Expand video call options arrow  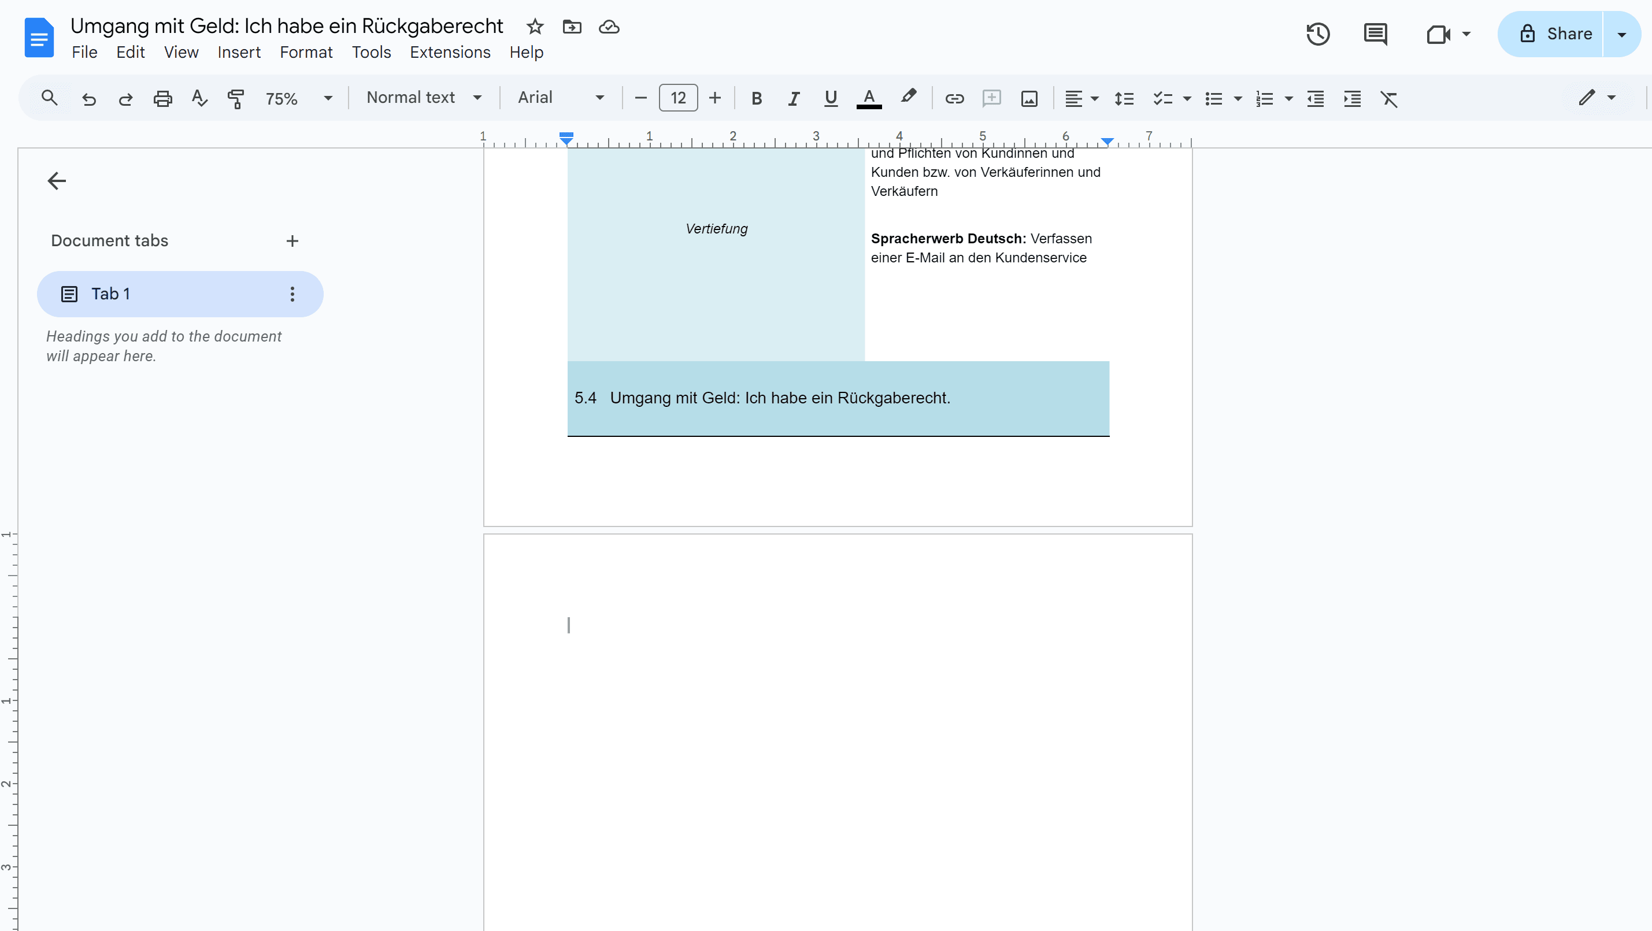tap(1466, 34)
